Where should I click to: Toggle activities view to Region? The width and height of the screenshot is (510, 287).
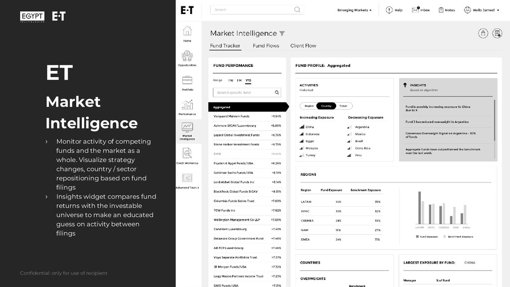click(x=309, y=106)
